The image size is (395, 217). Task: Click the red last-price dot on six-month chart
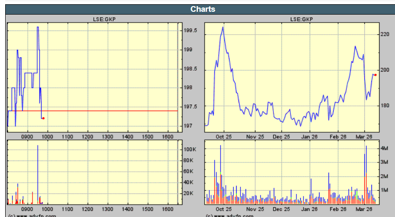click(x=375, y=75)
